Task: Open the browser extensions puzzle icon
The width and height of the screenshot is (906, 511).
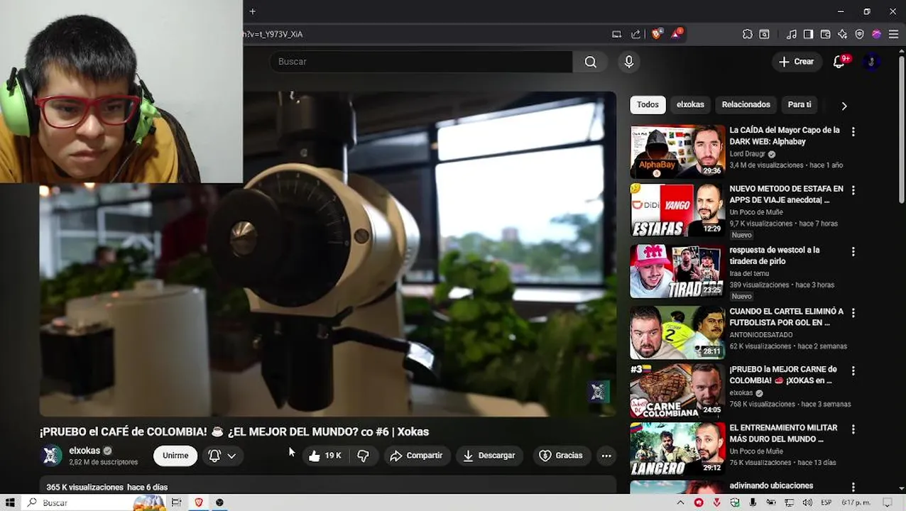Action: click(x=748, y=34)
